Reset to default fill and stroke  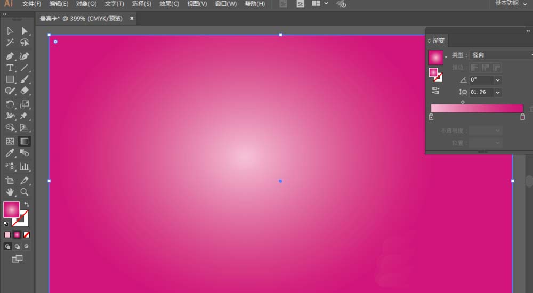coord(5,224)
